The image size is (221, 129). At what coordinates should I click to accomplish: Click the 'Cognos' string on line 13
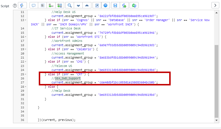(x=82, y=20)
